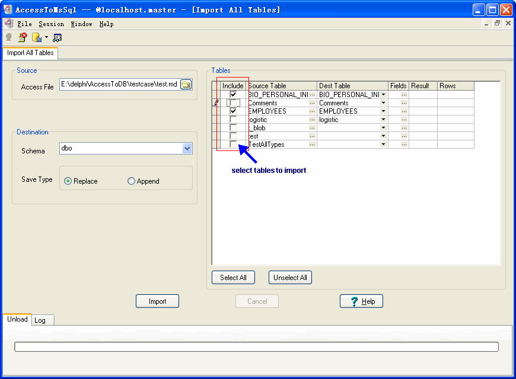Open Dest Table dropdown for BIO_PERSONAL_INI
This screenshot has width=516, height=379.
pyautogui.click(x=383, y=95)
